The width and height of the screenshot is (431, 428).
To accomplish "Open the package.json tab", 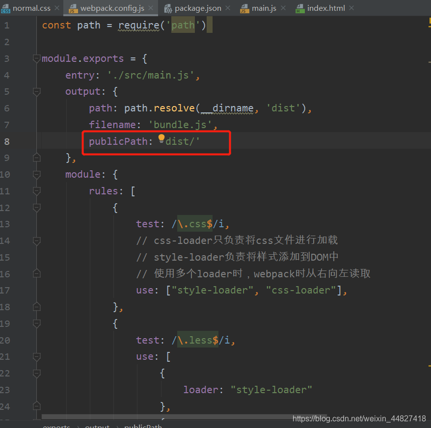I will pyautogui.click(x=197, y=8).
